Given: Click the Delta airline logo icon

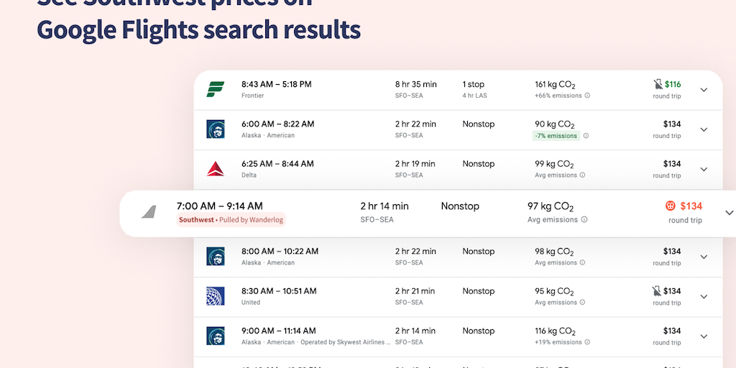Looking at the screenshot, I should click(x=216, y=169).
